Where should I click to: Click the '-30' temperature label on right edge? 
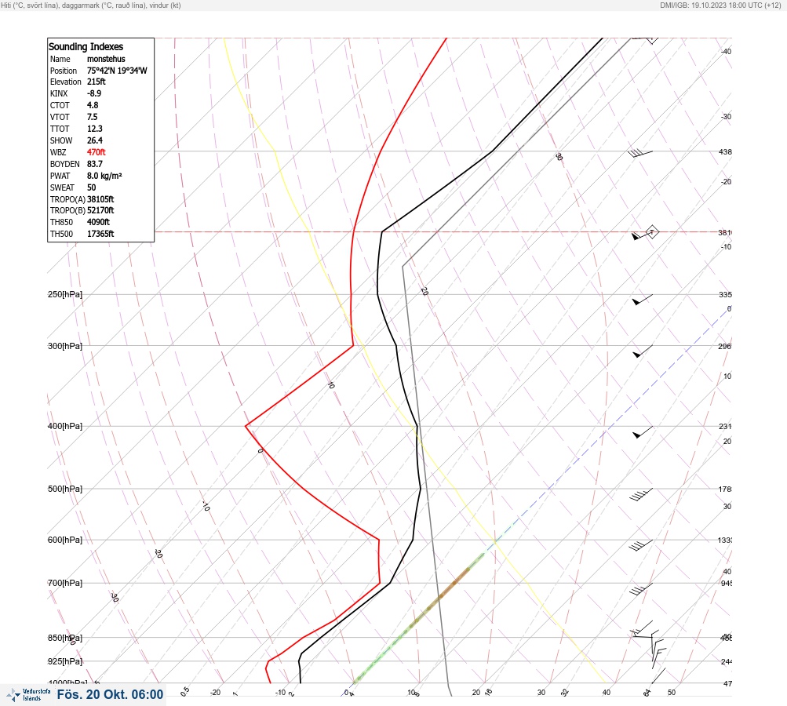coord(726,116)
